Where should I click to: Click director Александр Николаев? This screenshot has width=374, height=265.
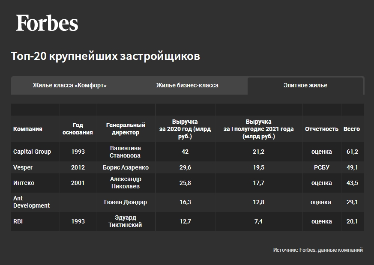tap(126, 183)
